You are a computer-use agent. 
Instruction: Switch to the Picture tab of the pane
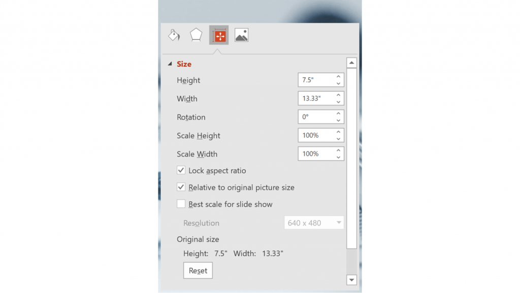[x=241, y=35]
